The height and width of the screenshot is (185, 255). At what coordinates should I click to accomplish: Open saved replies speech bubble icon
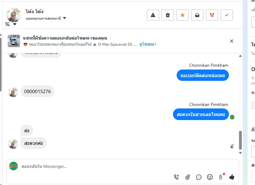[x=199, y=177]
